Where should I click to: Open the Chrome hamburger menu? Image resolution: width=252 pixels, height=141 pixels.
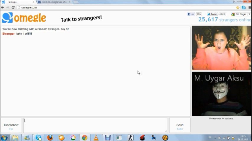(x=250, y=8)
